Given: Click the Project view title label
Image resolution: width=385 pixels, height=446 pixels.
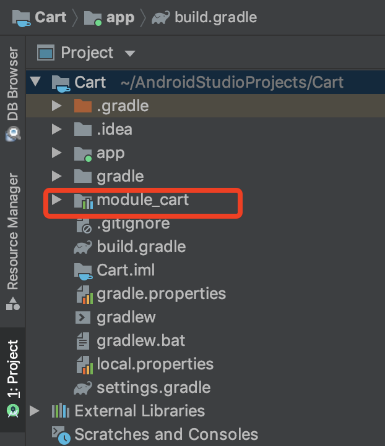Looking at the screenshot, I should (87, 53).
